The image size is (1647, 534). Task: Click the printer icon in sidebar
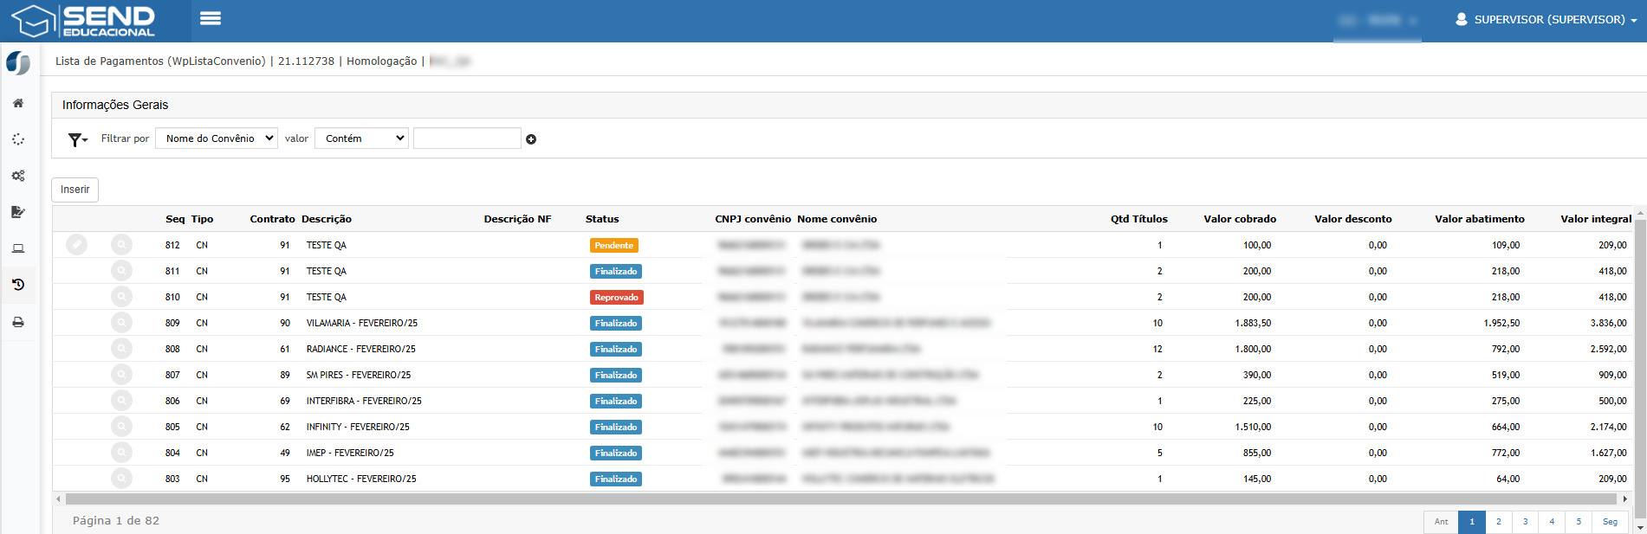(x=17, y=322)
